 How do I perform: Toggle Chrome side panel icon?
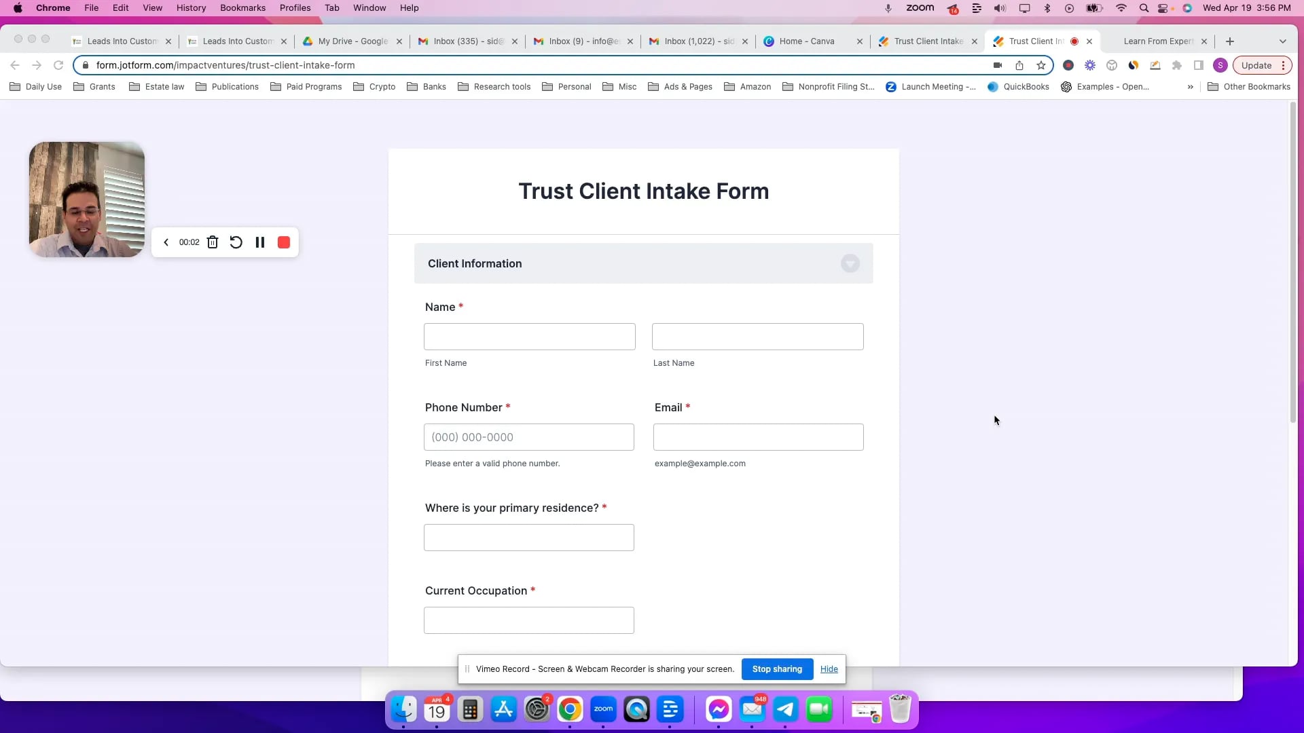tap(1199, 65)
